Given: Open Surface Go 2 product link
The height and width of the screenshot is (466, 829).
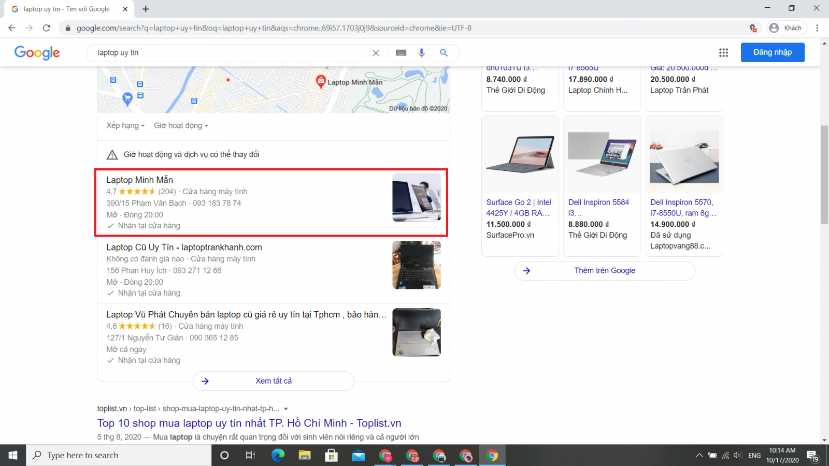Looking at the screenshot, I should [519, 208].
